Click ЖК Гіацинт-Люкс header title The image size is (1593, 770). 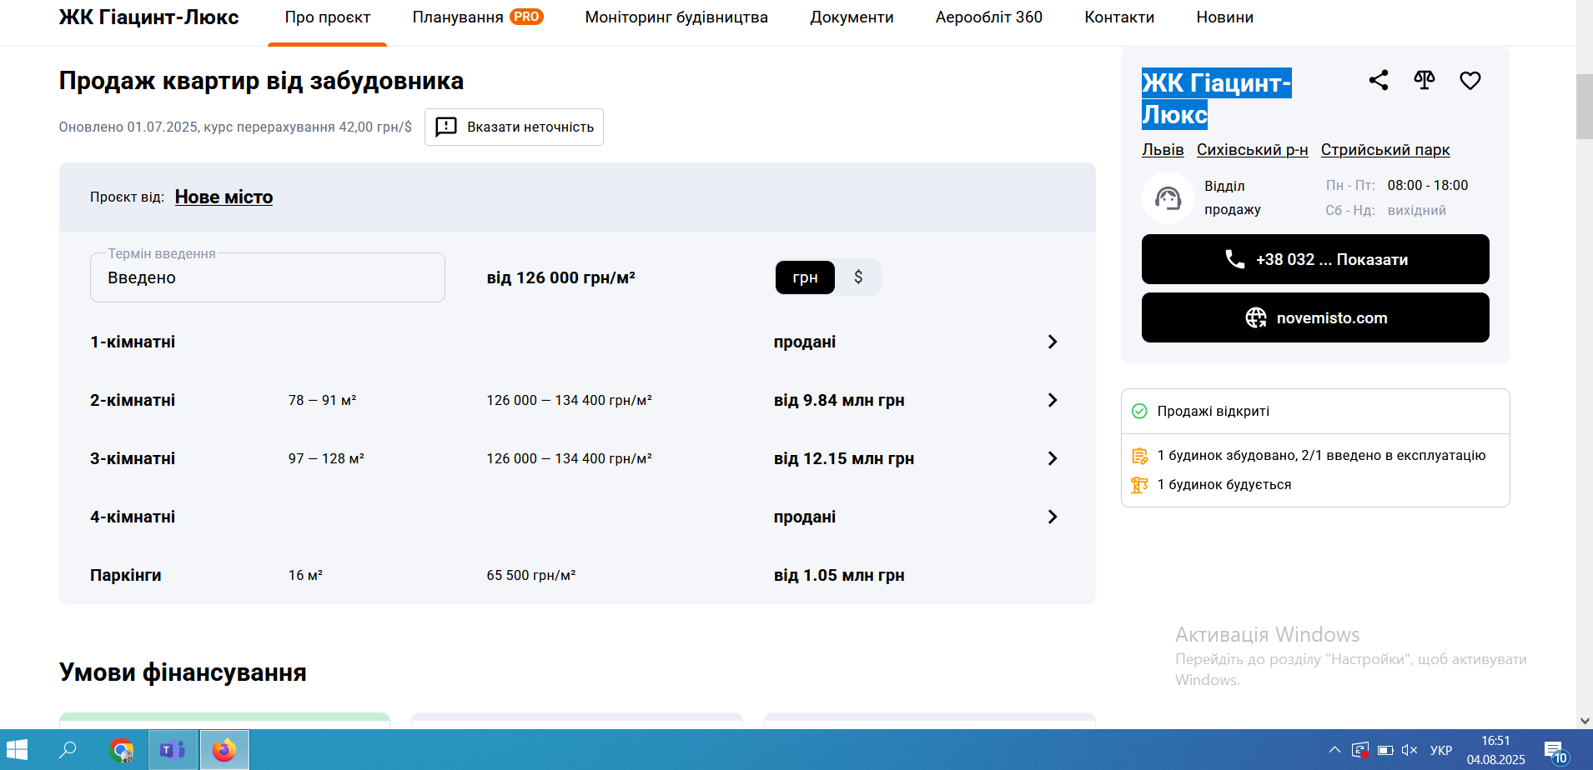148,17
